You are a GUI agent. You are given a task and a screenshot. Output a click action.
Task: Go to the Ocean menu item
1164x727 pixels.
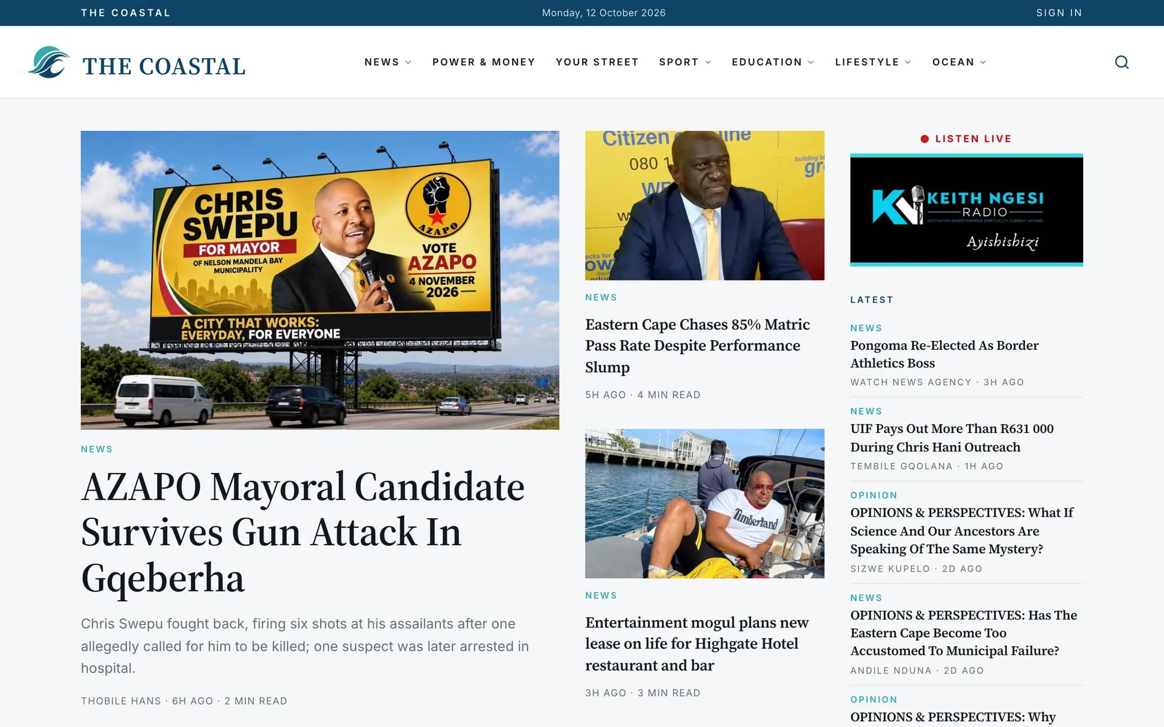pos(953,62)
